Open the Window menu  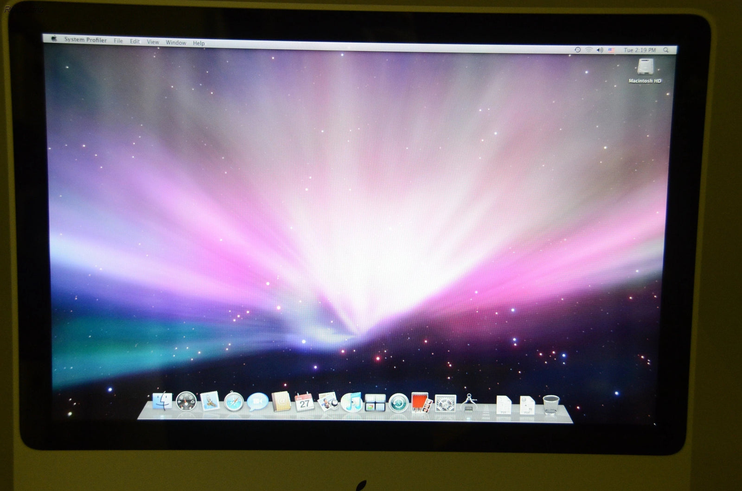point(176,42)
